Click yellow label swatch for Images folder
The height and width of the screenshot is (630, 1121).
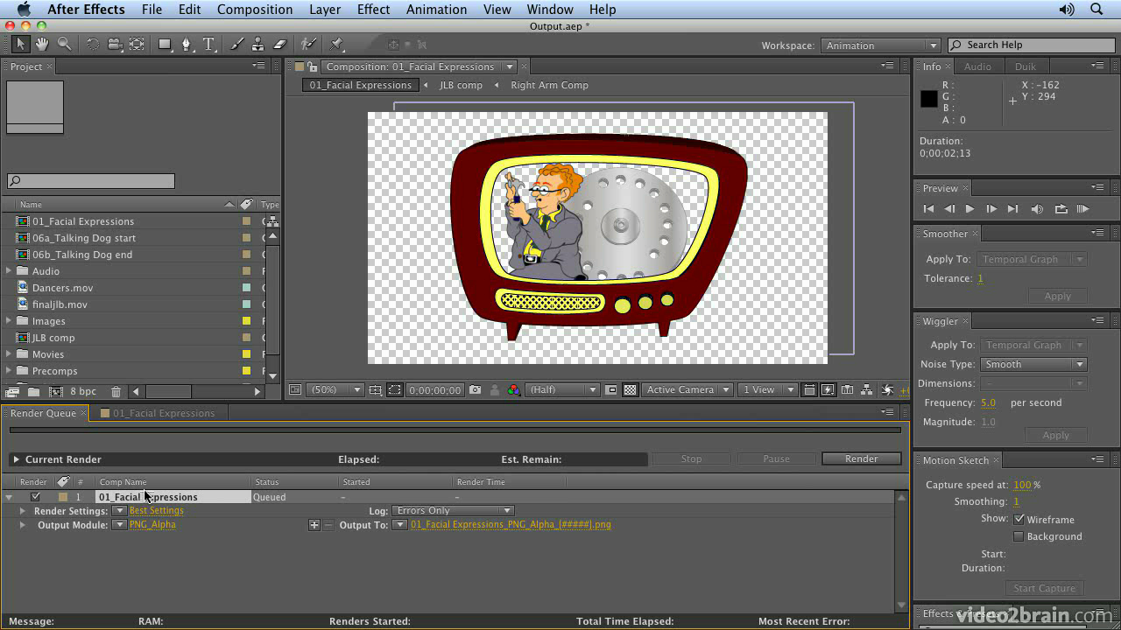point(247,321)
